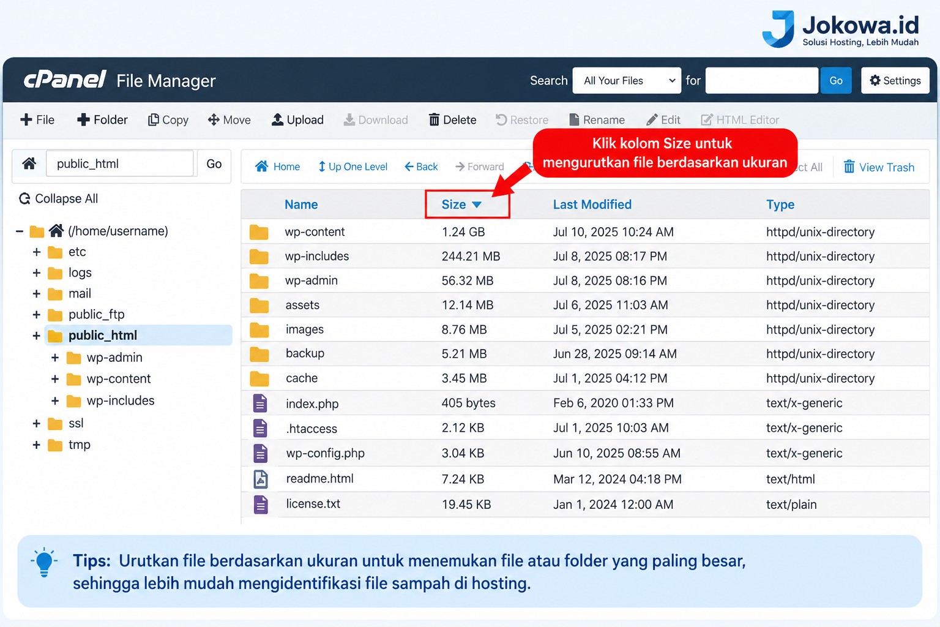This screenshot has width=940, height=627.
Task: Click the Copy toolbar button
Action: coord(168,120)
